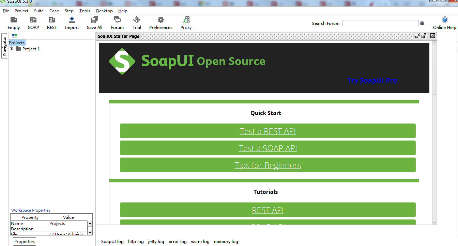
Task: Click Test a REST API link
Action: click(x=268, y=131)
